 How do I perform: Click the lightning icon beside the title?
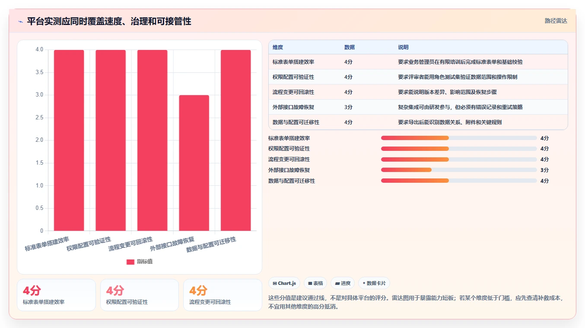pos(20,22)
